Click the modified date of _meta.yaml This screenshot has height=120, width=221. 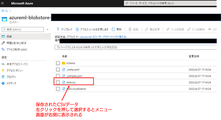coord(200,70)
